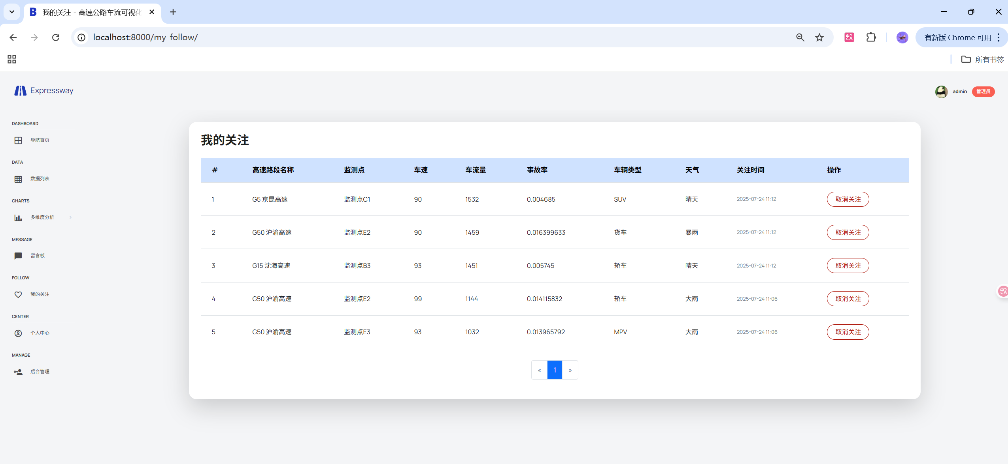Open the 留言板 message icon

pos(18,256)
